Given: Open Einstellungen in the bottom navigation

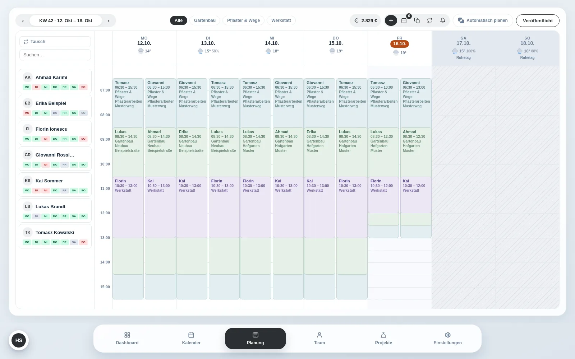Looking at the screenshot, I should pos(448,339).
